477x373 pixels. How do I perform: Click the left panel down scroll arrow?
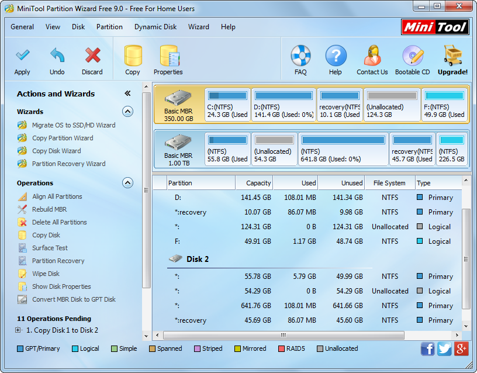point(146,336)
